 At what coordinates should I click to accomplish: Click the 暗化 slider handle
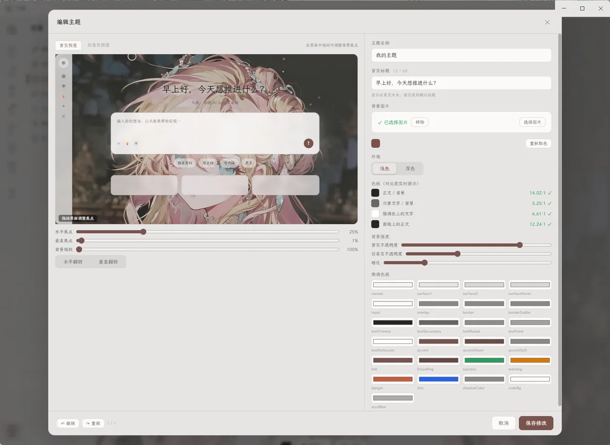(425, 263)
